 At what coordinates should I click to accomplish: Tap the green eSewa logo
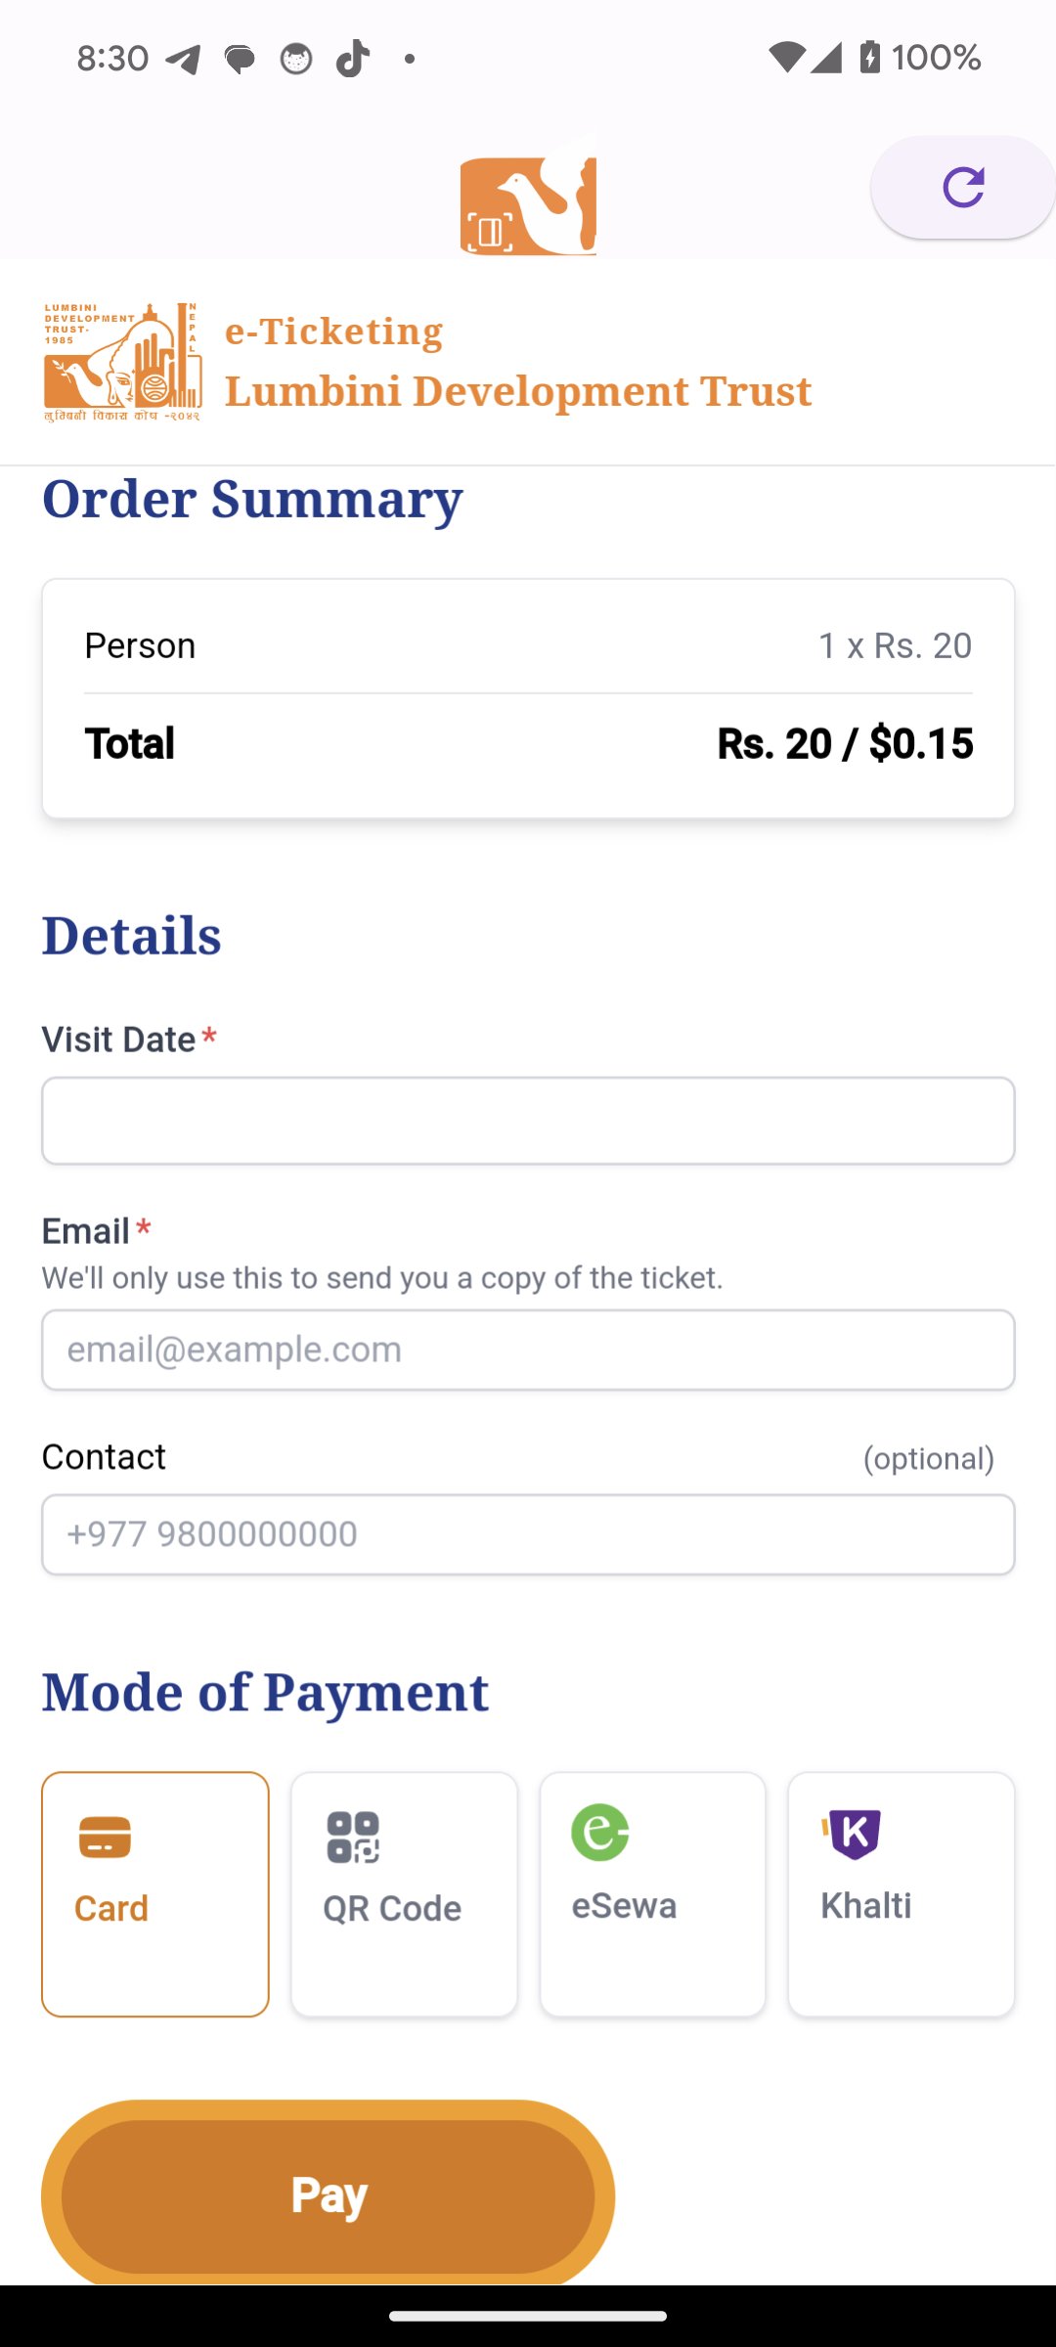tap(599, 1833)
